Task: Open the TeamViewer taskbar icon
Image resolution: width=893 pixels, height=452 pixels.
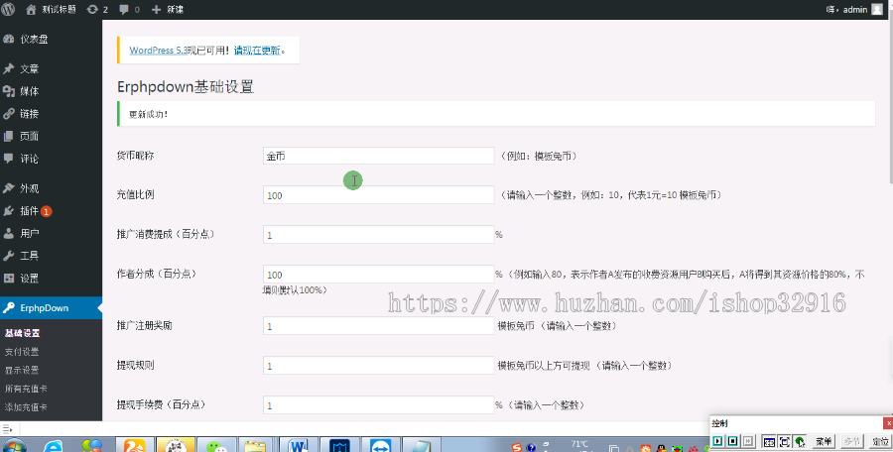Action: (380, 445)
